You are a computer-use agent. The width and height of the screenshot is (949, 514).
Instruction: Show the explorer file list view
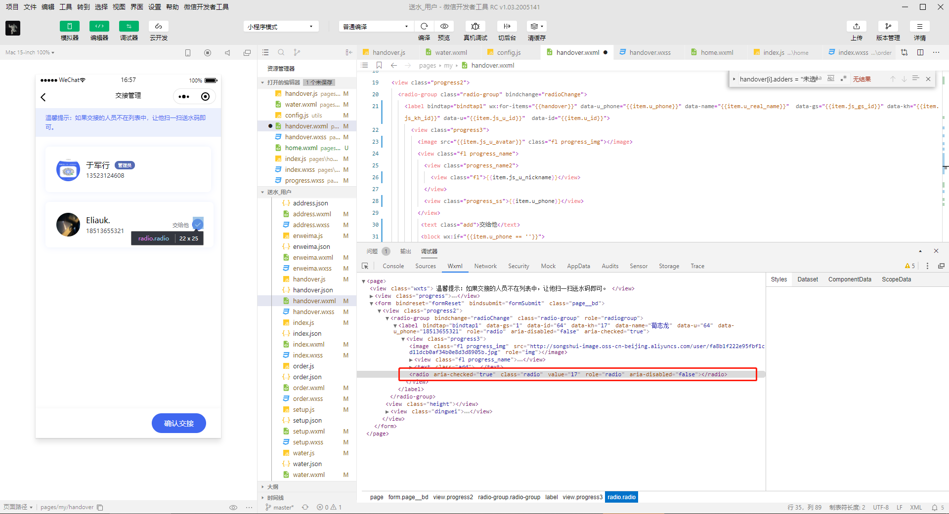(265, 52)
